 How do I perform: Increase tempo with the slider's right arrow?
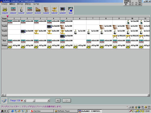point(49,101)
